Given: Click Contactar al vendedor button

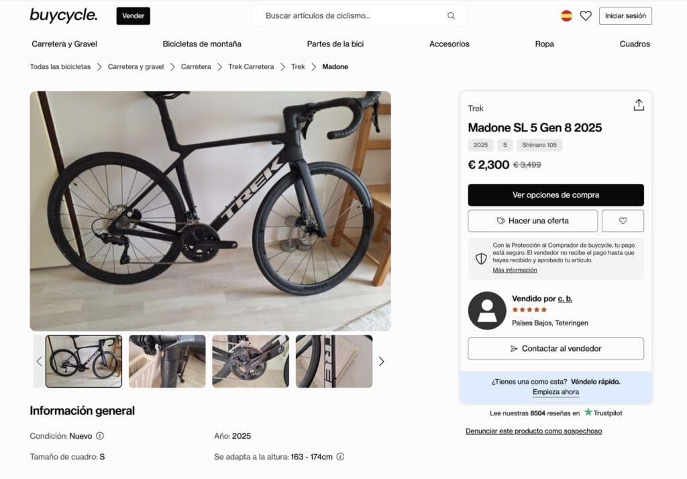Looking at the screenshot, I should pyautogui.click(x=556, y=349).
